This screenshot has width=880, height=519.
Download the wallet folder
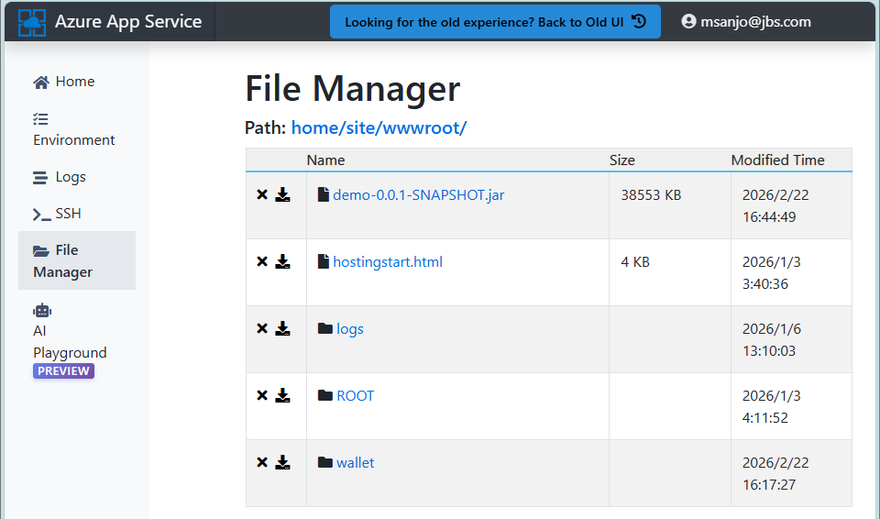[283, 462]
